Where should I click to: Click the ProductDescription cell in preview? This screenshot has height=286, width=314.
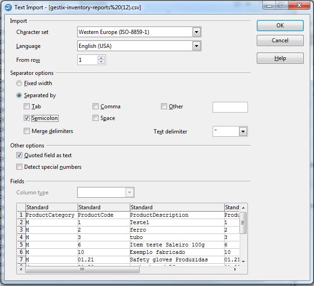(x=177, y=215)
